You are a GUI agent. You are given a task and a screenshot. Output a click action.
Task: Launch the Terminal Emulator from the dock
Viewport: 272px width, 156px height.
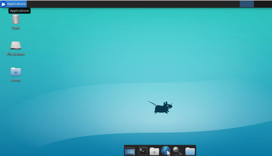coord(143,151)
